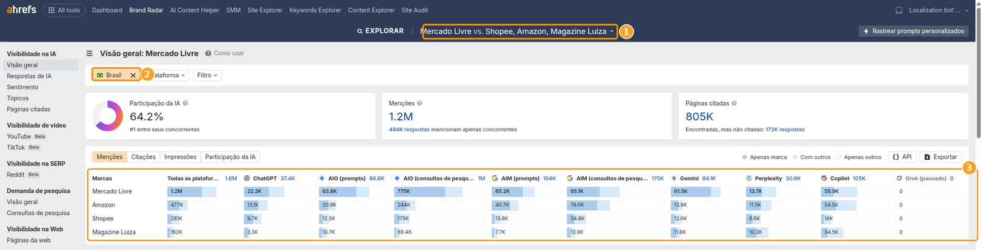Open Visão geral under Demanda de pesquisa
Image resolution: width=982 pixels, height=250 pixels.
[x=22, y=202]
